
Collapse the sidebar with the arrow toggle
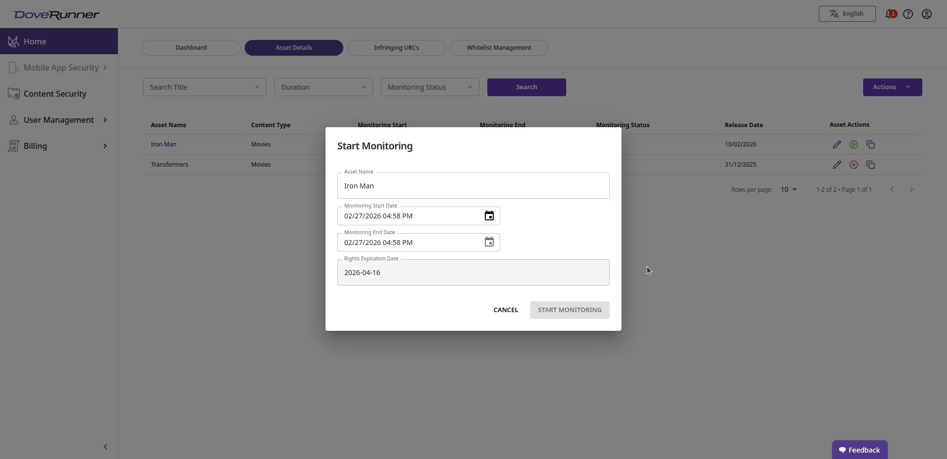click(106, 447)
